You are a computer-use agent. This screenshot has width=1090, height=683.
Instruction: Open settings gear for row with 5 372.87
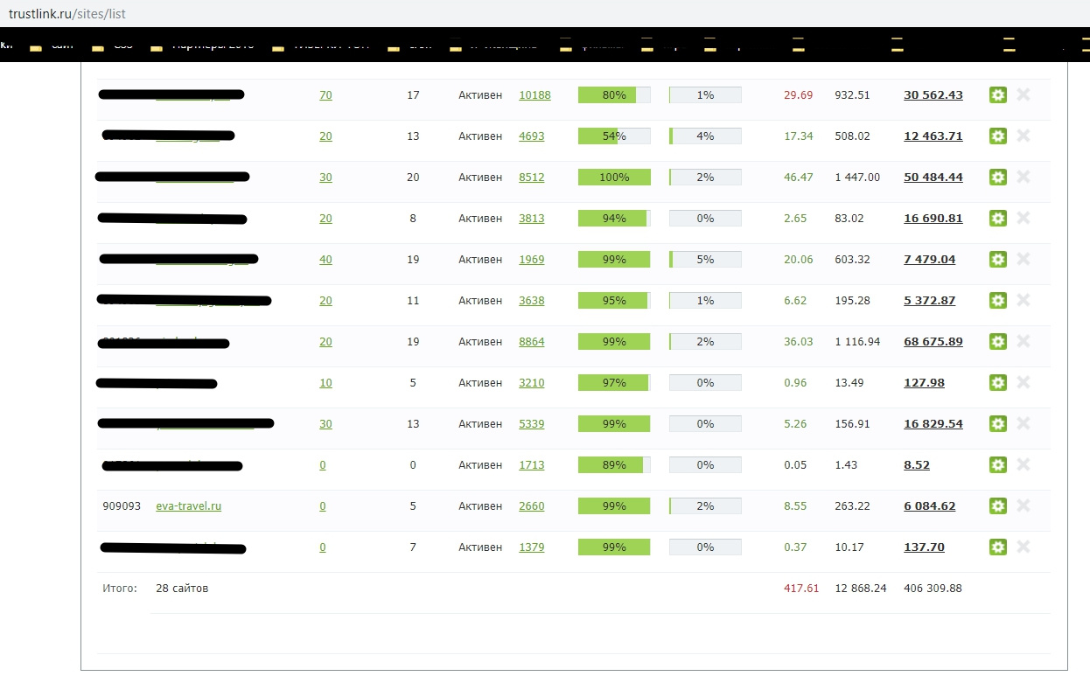[x=998, y=301]
